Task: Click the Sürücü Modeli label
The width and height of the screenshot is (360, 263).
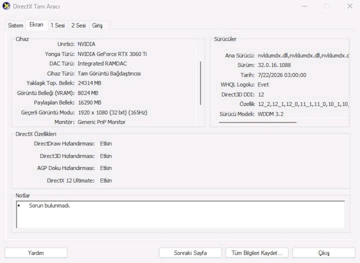Action: (x=237, y=114)
